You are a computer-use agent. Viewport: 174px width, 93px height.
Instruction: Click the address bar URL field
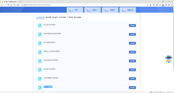coord(83,5)
